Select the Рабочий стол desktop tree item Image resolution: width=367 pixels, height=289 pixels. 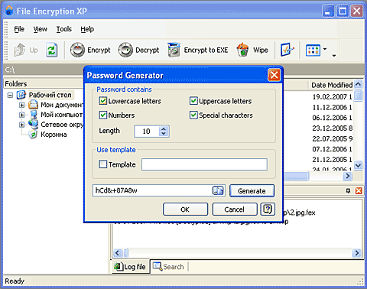coord(50,95)
